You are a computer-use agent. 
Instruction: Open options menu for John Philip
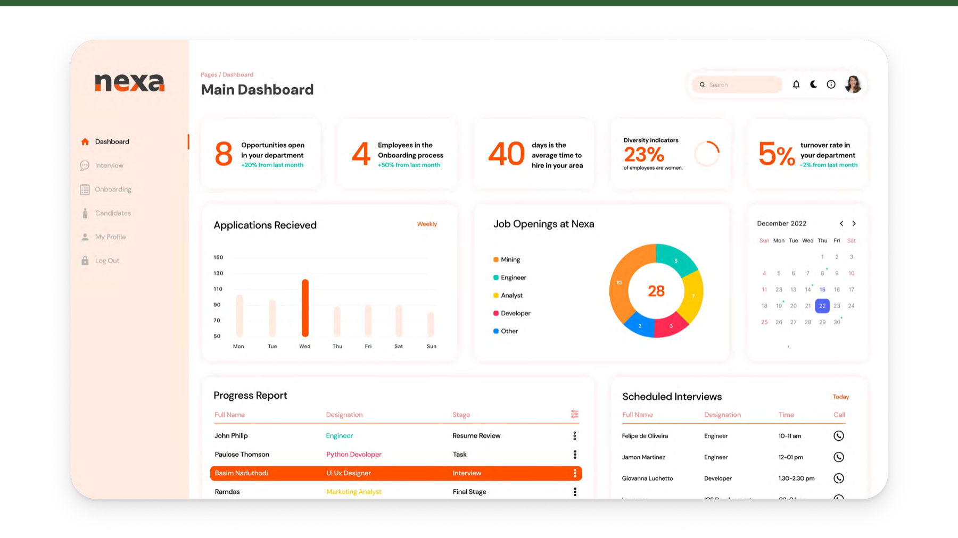tap(575, 436)
